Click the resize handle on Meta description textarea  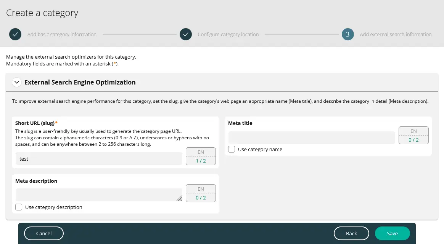pos(179,199)
